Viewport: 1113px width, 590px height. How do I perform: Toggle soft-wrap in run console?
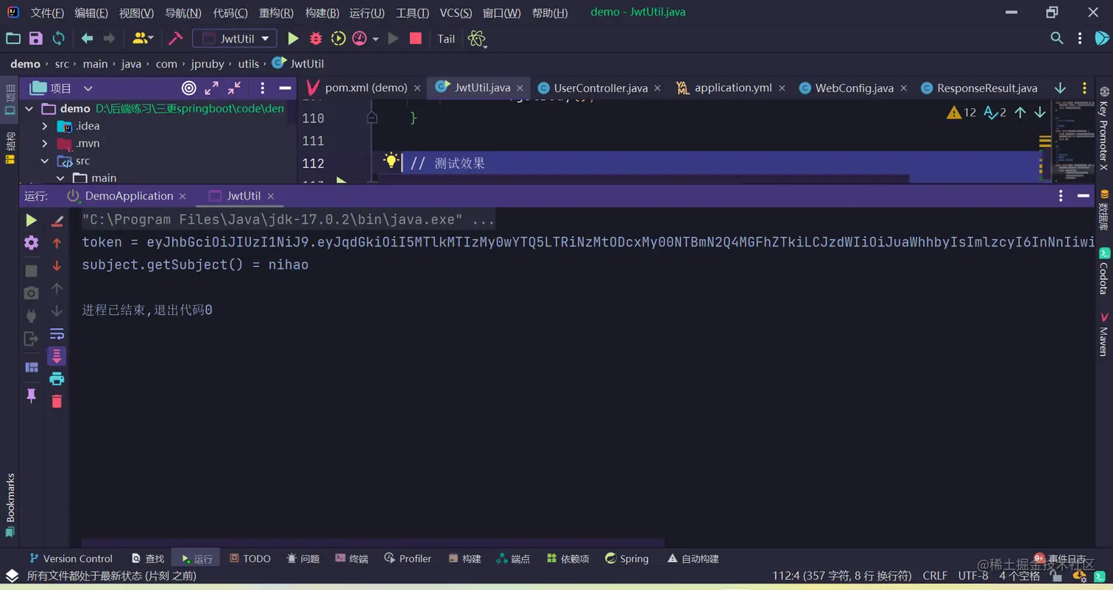click(57, 333)
